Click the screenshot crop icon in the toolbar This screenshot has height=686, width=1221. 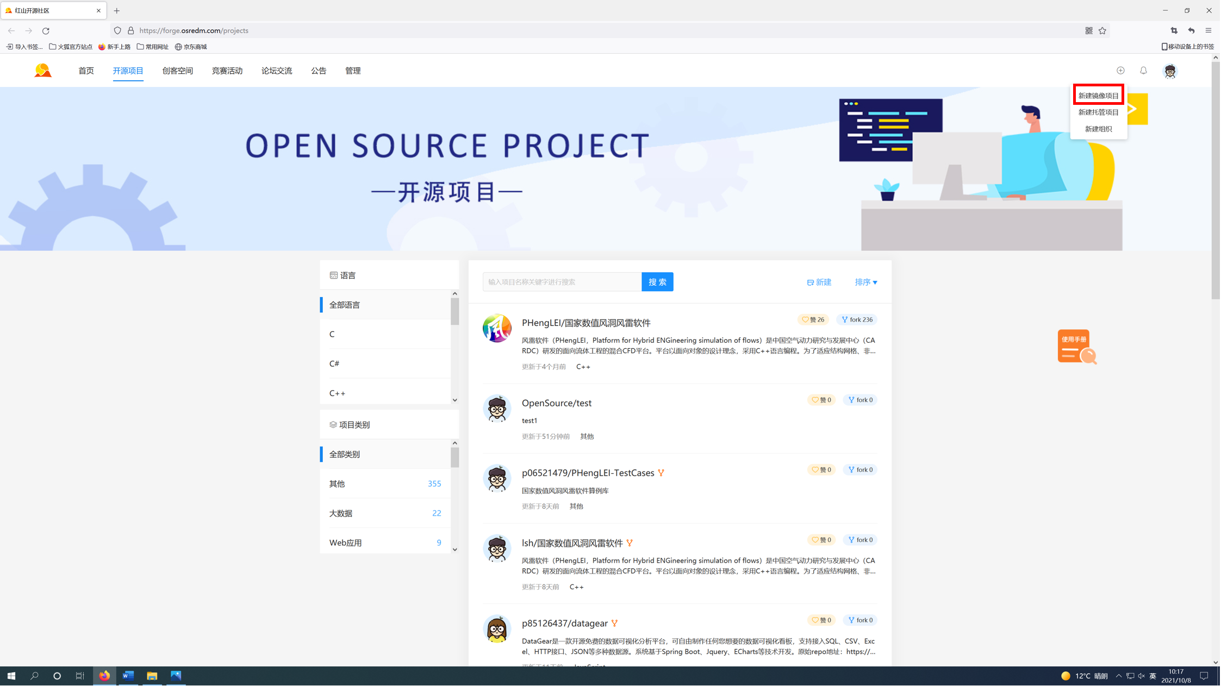1174,31
